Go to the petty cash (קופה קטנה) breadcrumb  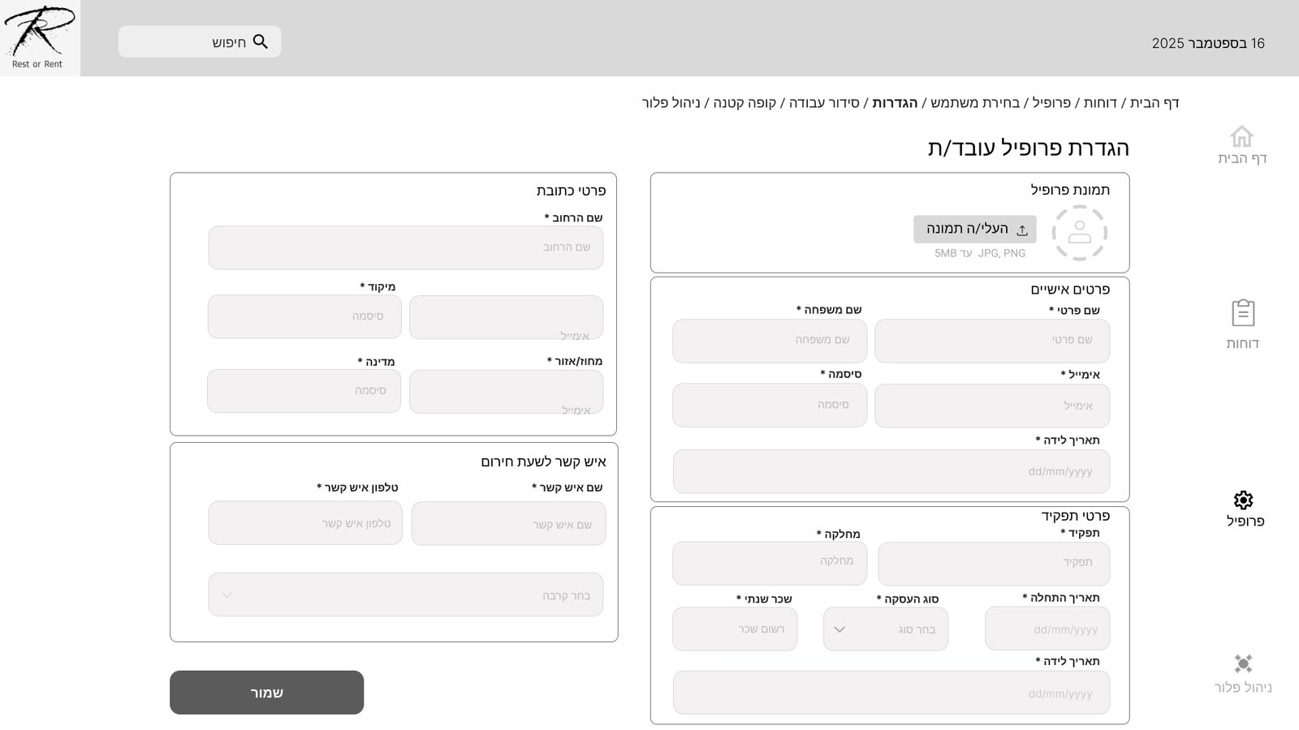point(744,103)
